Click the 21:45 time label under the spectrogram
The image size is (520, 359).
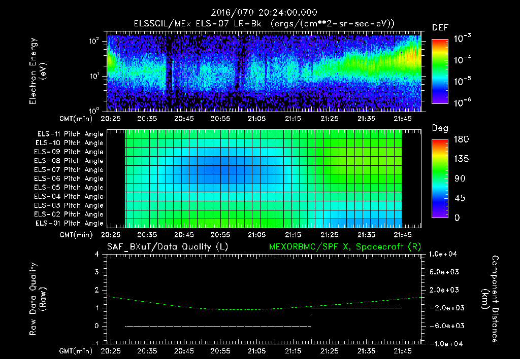click(403, 119)
